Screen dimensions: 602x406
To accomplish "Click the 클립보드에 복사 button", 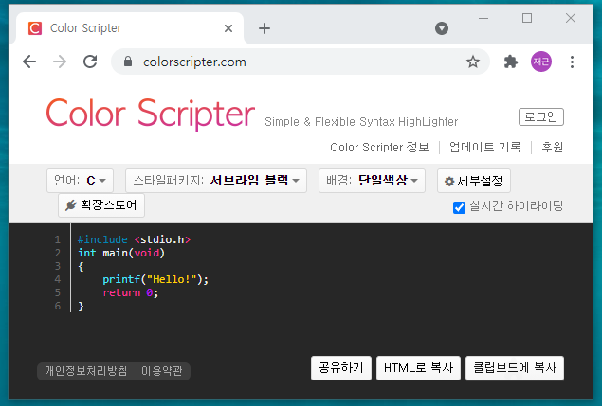I will pos(515,367).
